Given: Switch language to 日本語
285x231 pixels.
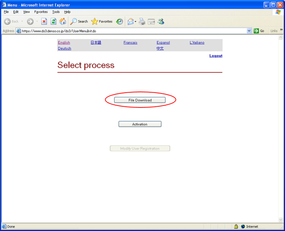Looking at the screenshot, I should [x=96, y=43].
